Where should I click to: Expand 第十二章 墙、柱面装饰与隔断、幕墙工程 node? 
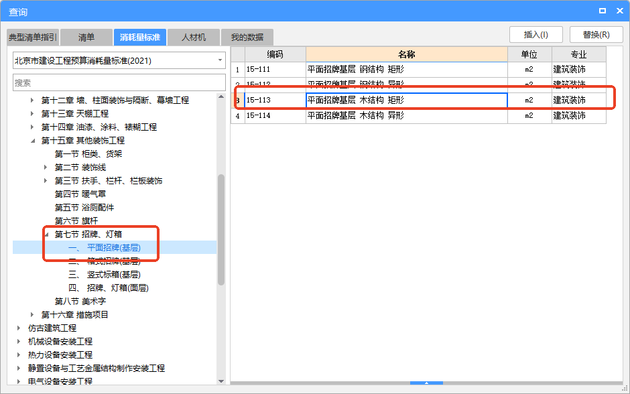point(32,101)
